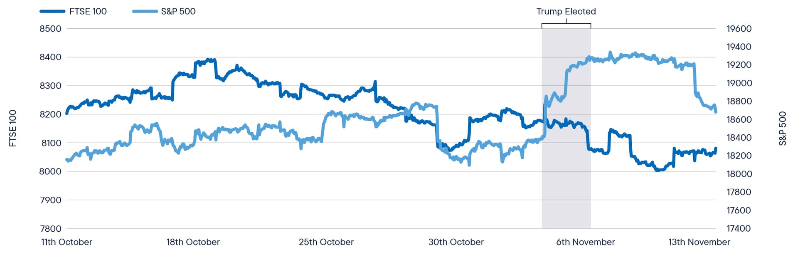Select the 7800 value on left axis

[50, 228]
